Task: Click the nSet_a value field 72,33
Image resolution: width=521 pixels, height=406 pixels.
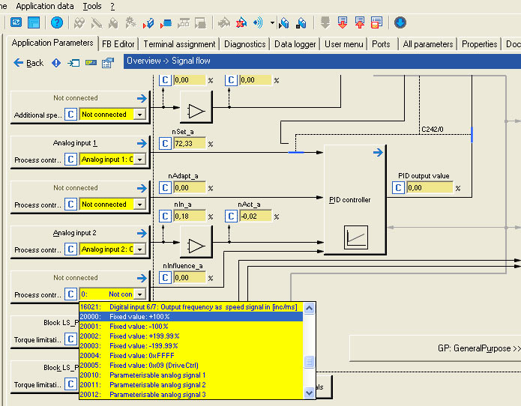Action: coord(189,143)
